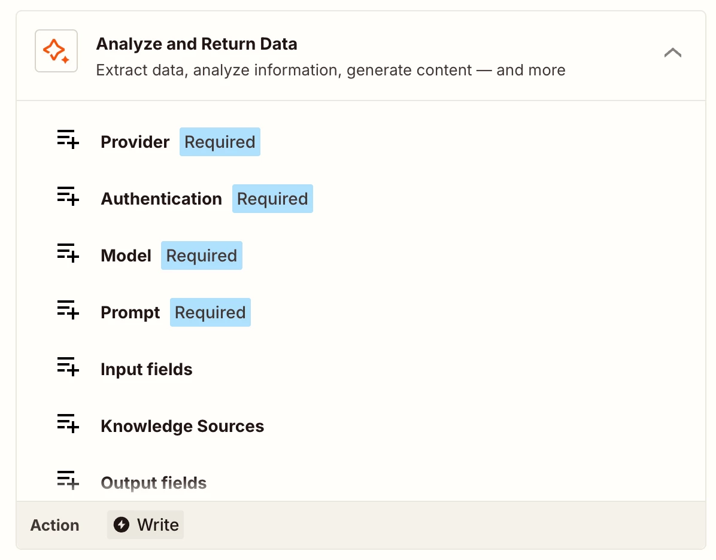Click the Required badge next to Provider

pyautogui.click(x=220, y=142)
